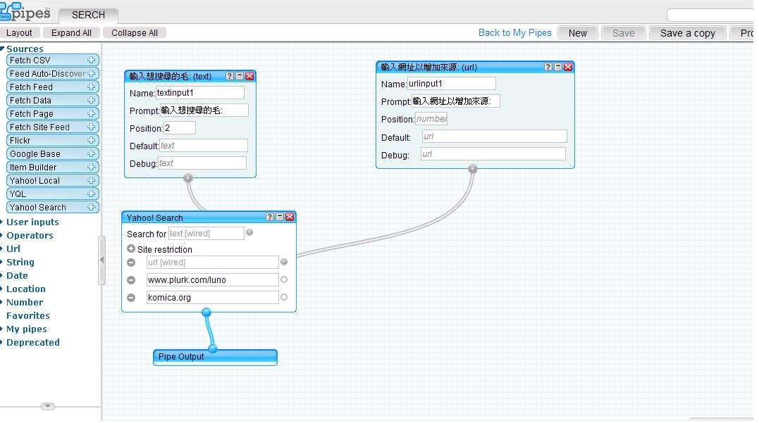Edit the textinput1 Name field
The width and height of the screenshot is (759, 423).
(199, 92)
